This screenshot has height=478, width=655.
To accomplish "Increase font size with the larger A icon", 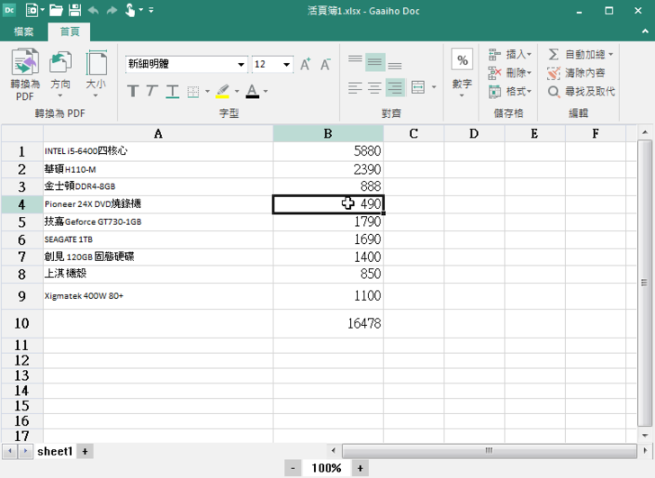I will (x=306, y=64).
